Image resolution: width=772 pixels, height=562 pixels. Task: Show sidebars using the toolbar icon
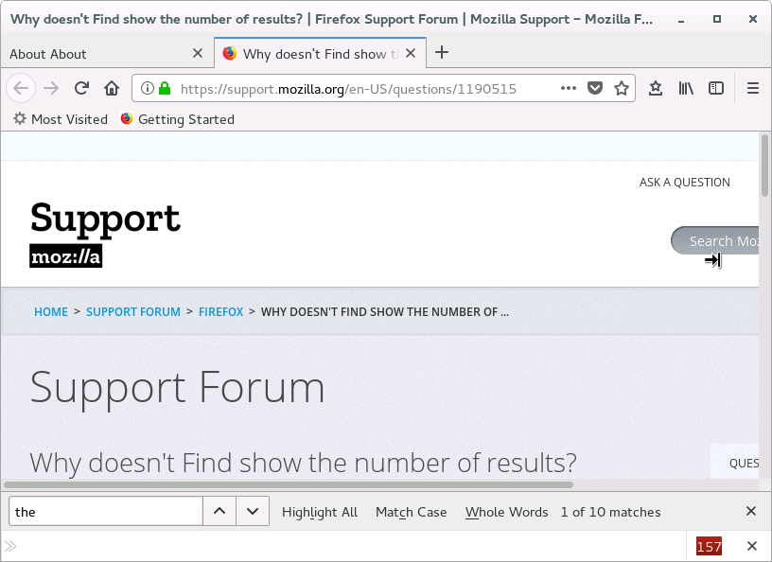click(x=716, y=88)
